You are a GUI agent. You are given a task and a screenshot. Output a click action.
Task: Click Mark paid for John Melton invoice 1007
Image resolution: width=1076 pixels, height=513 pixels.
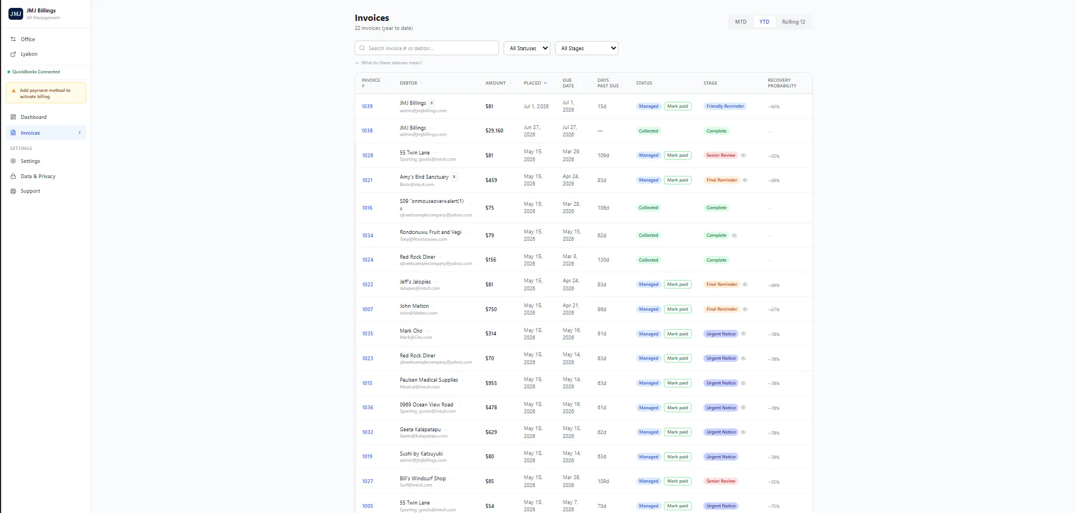click(x=677, y=309)
